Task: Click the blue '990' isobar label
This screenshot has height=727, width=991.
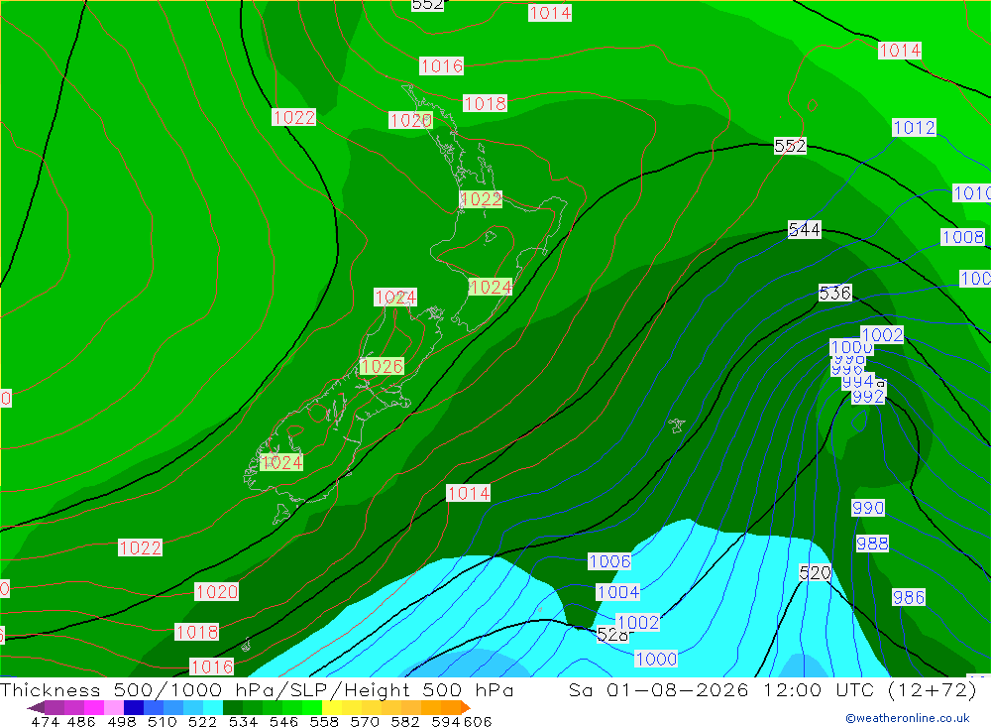Action: tap(868, 508)
